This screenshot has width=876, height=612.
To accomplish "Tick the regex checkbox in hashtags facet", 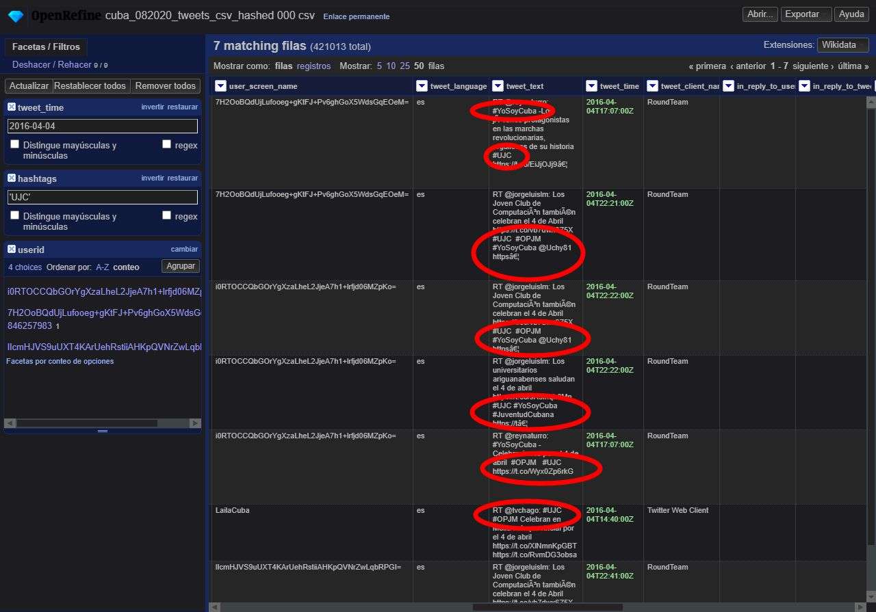I will pos(166,215).
